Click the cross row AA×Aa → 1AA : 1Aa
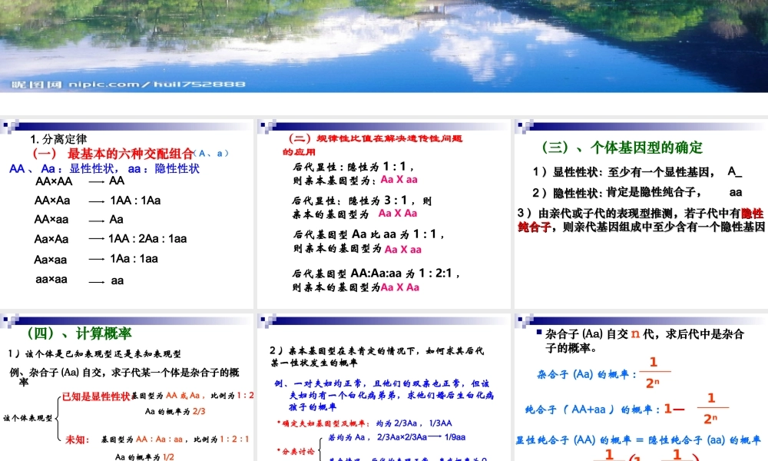The width and height of the screenshot is (768, 461). (x=98, y=201)
